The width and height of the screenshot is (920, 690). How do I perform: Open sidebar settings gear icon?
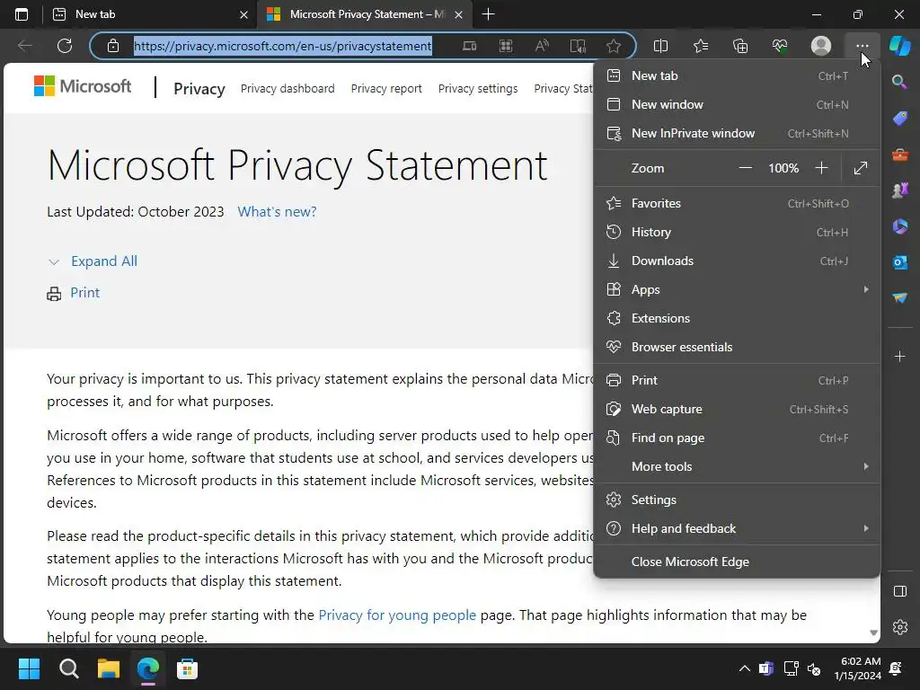(x=900, y=626)
